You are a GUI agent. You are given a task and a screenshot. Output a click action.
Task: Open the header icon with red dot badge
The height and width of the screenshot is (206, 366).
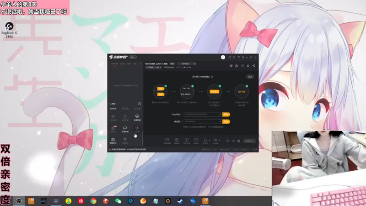(231, 66)
